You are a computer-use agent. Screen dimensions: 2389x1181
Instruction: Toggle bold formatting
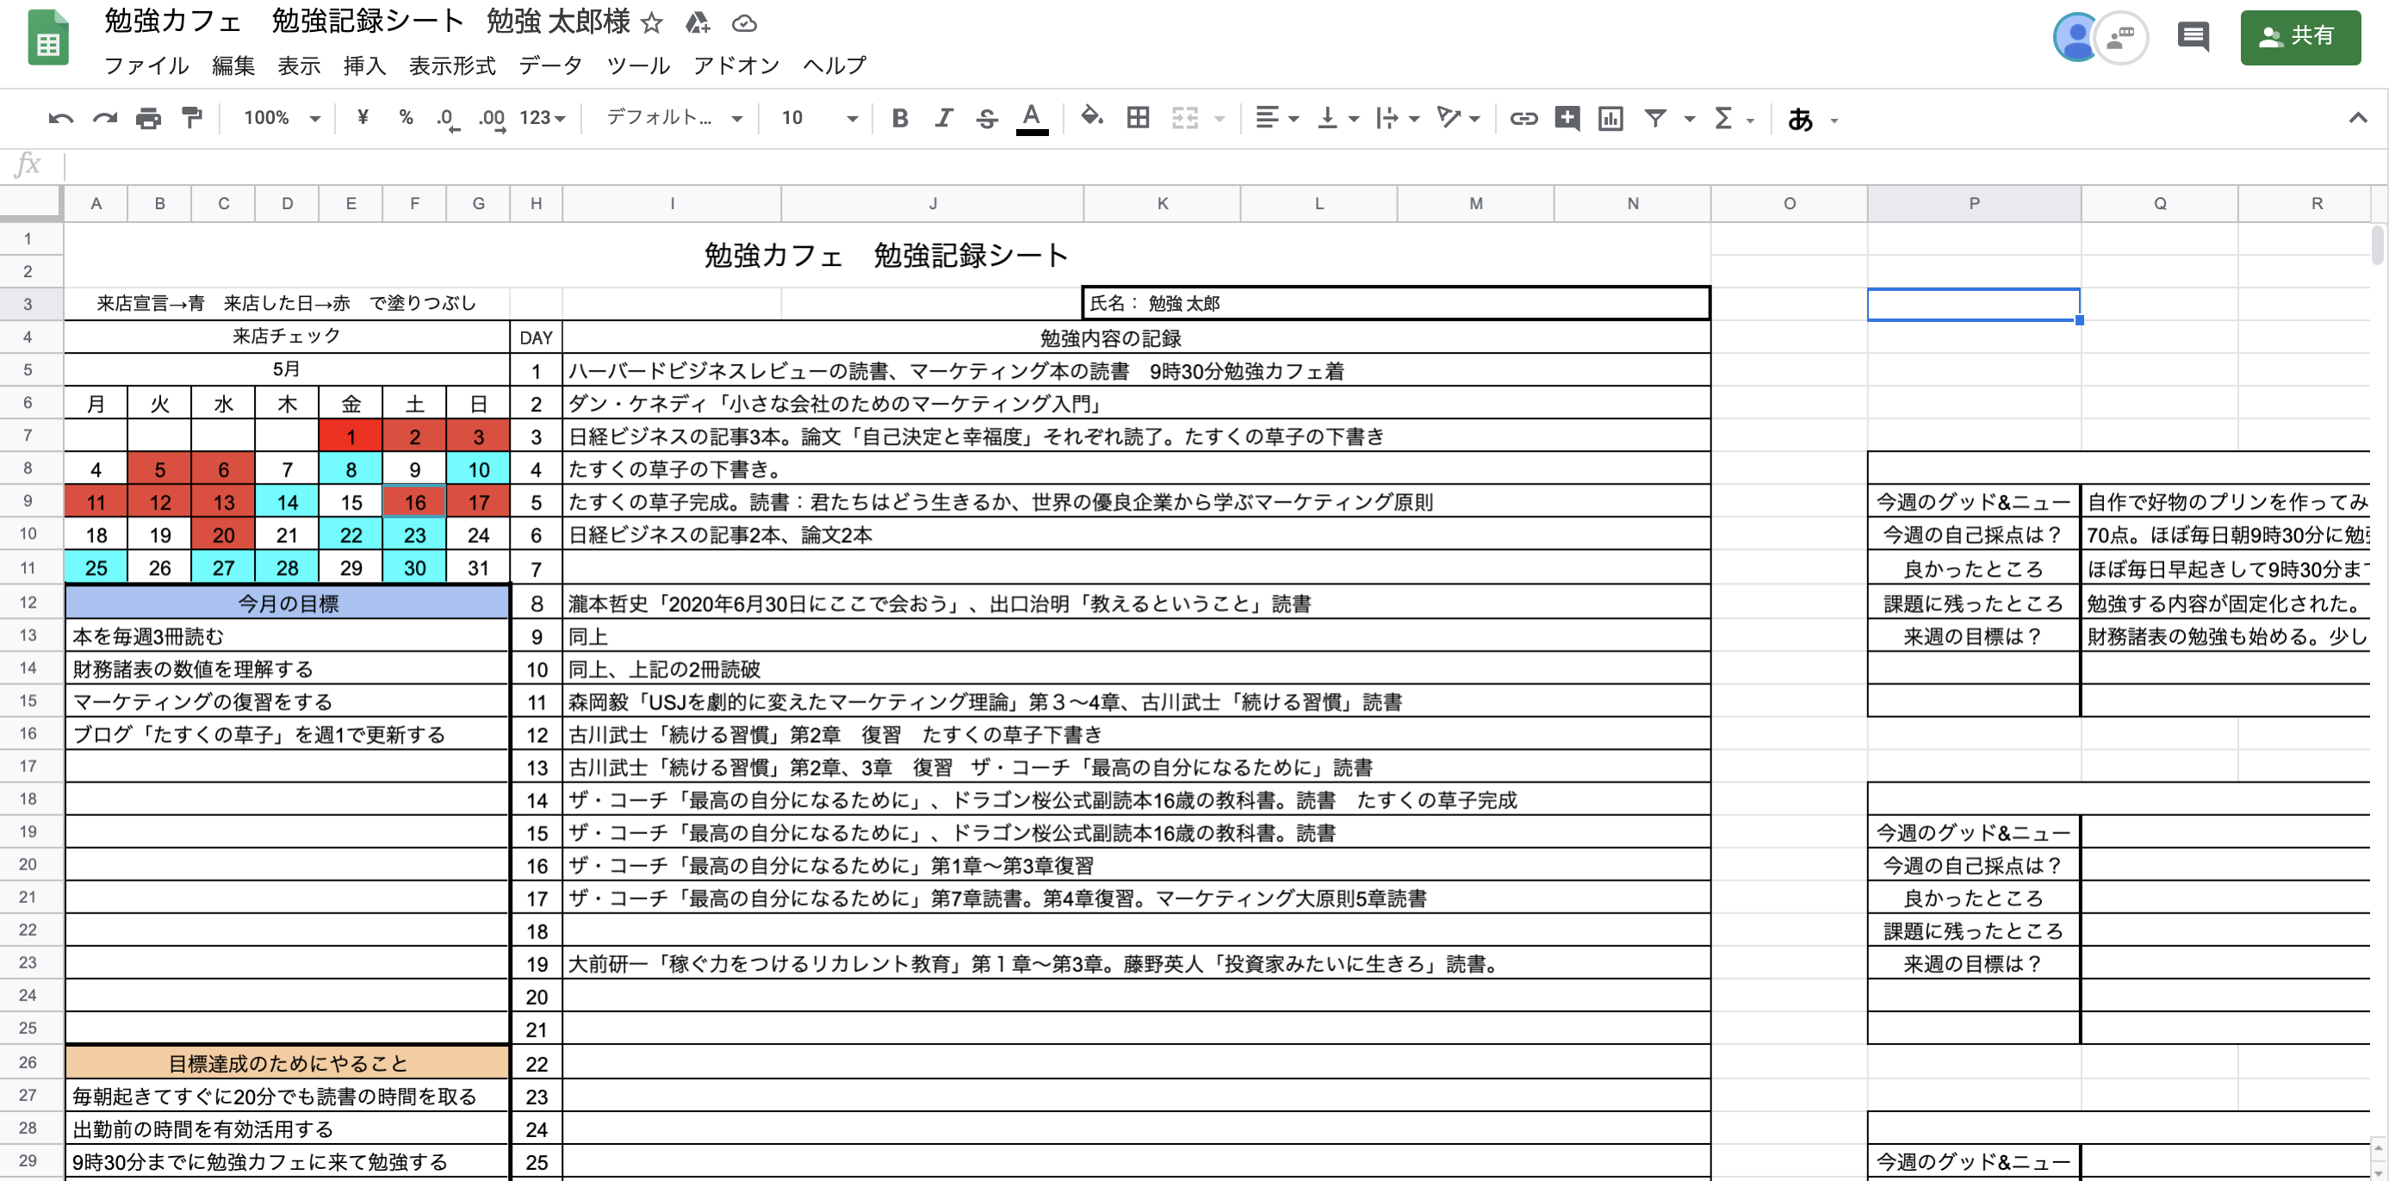898,118
